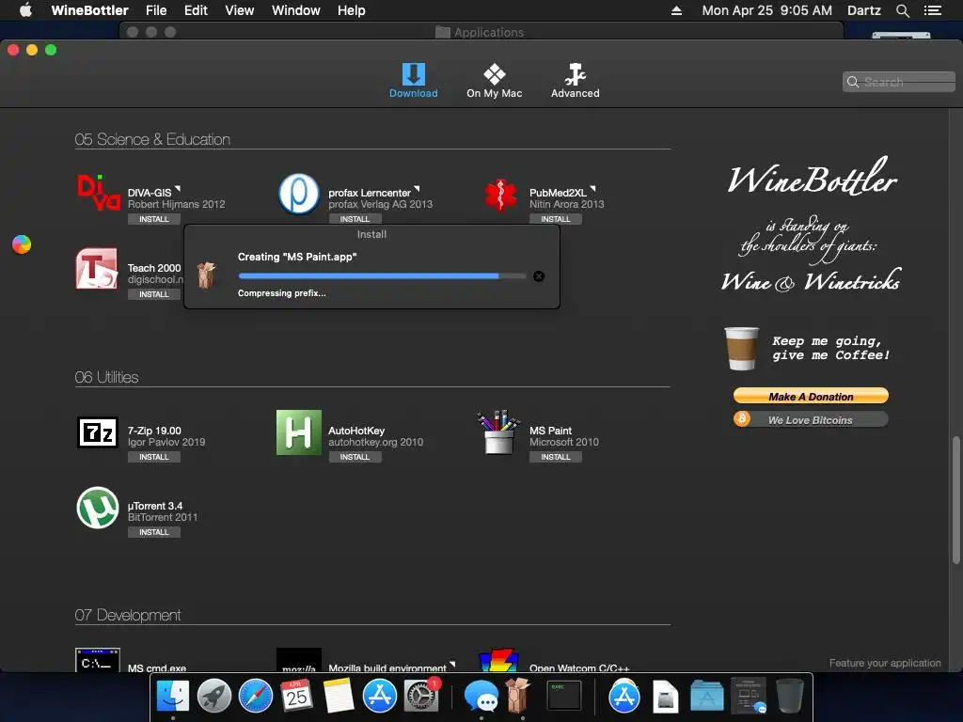Open Feature your application link
The image size is (963, 722).
coord(884,663)
